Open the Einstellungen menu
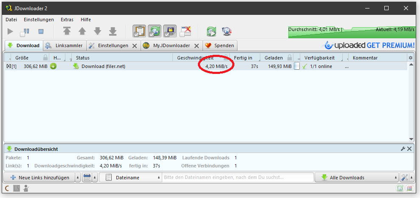The image size is (420, 198). (39, 20)
